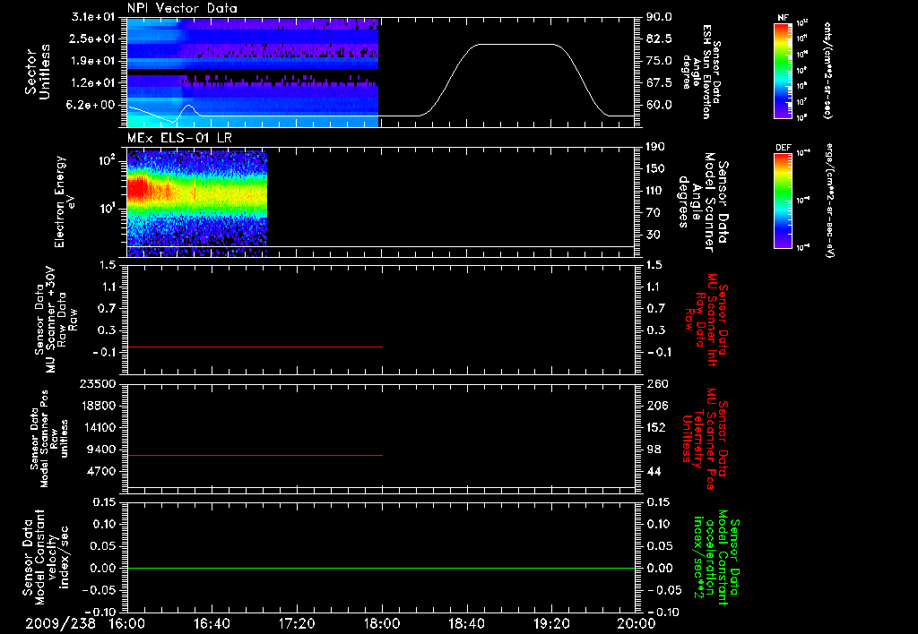Click the "1.9e+01" sector tick label
918x634 pixels.
(93, 61)
